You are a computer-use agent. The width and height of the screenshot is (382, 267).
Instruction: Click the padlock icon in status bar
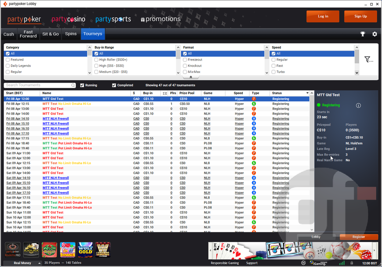352,263
